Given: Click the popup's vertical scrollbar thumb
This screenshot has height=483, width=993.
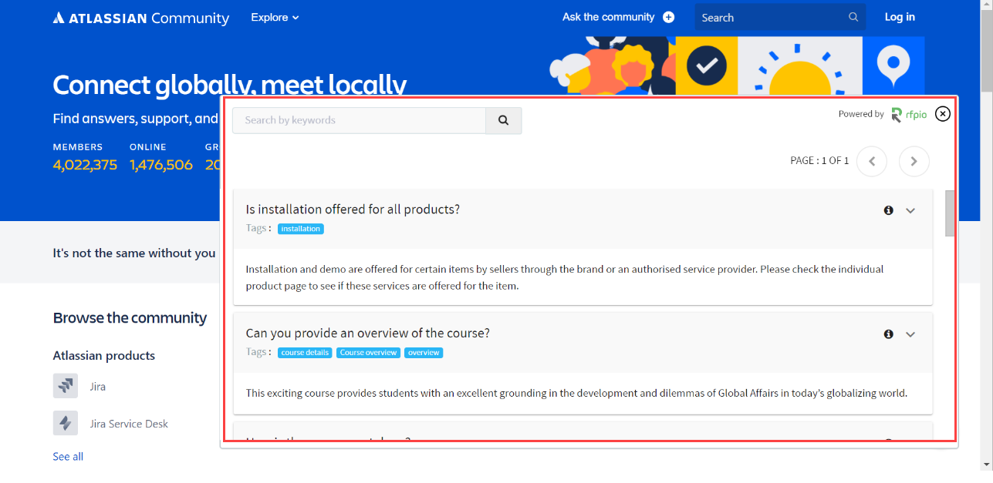Looking at the screenshot, I should 951,213.
